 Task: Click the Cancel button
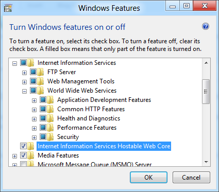(x=191, y=178)
